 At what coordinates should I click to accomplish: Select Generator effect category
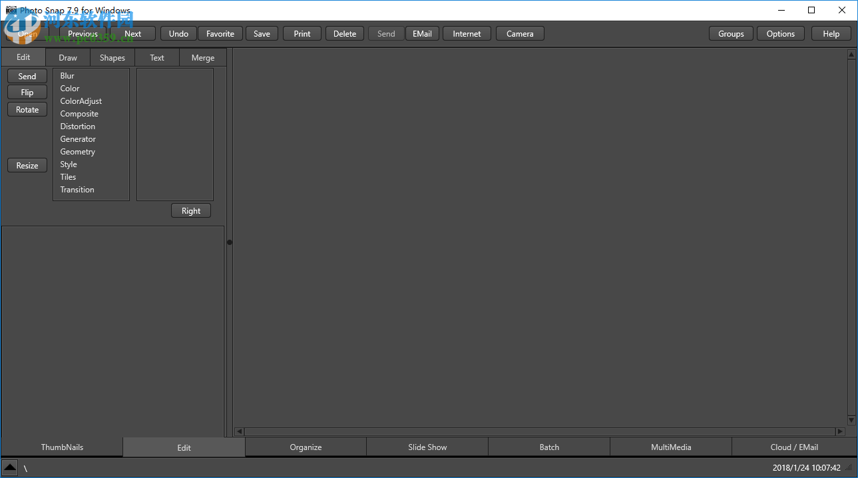(x=78, y=139)
